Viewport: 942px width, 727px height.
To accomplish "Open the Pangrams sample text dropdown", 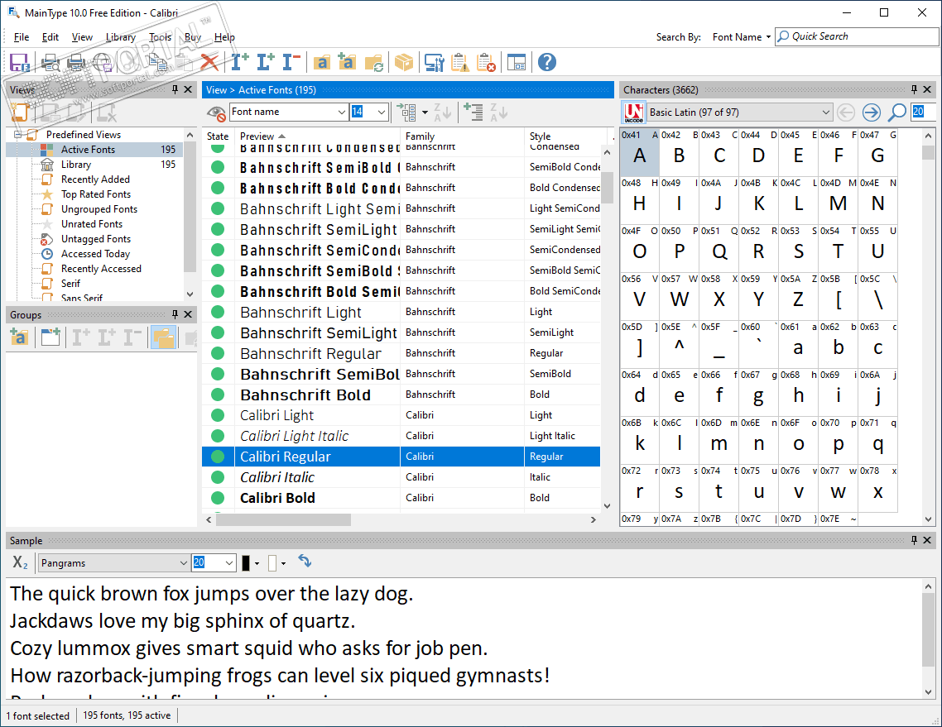I will (x=183, y=562).
